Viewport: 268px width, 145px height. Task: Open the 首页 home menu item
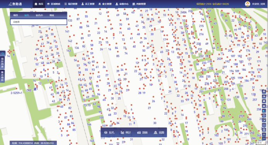point(39,4)
